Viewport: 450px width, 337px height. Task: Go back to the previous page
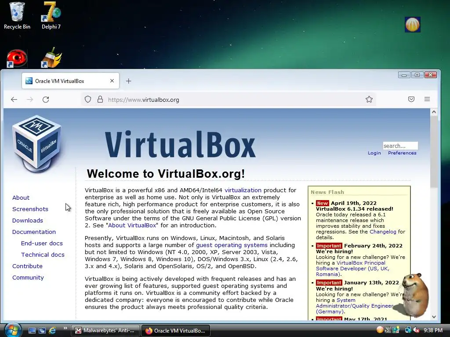pyautogui.click(x=14, y=100)
